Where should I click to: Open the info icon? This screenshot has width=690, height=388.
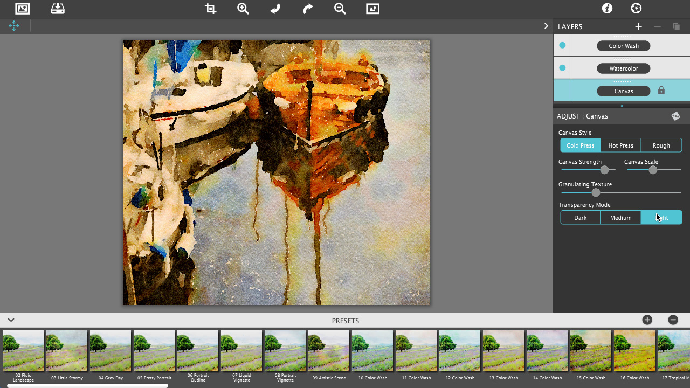(x=608, y=8)
